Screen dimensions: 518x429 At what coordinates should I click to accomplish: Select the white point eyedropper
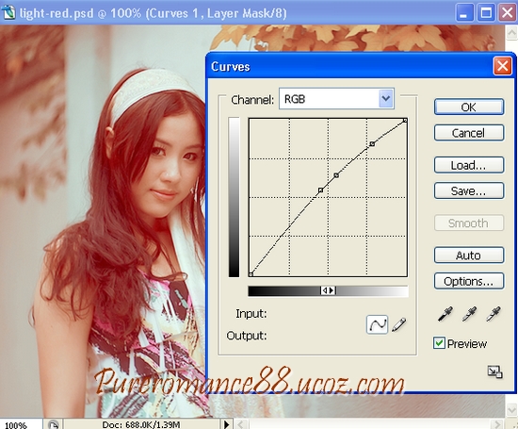(494, 314)
